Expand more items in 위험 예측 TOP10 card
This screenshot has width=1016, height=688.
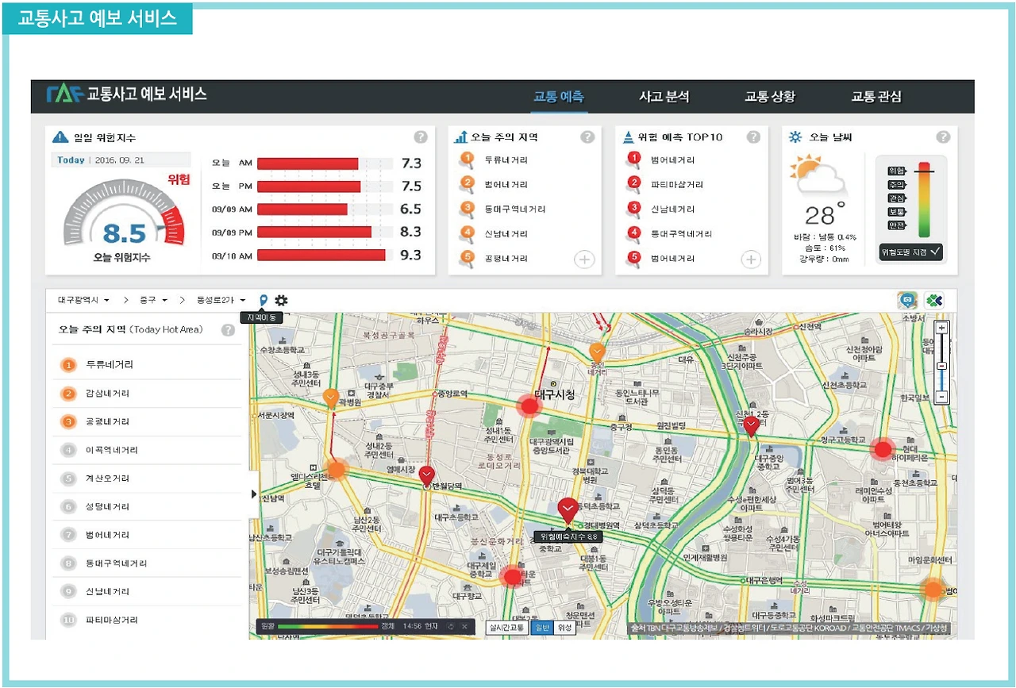(751, 259)
